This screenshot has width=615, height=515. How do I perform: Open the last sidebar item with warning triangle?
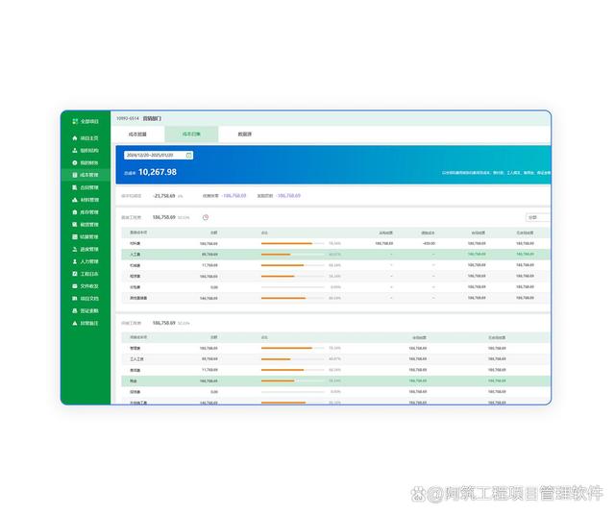(x=86, y=323)
